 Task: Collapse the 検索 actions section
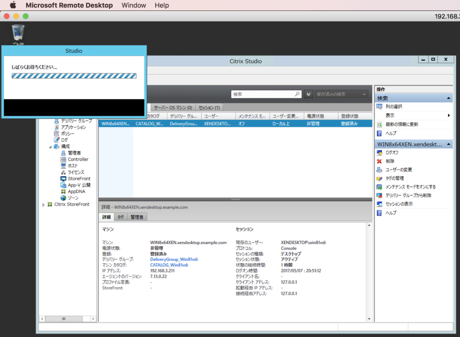(449, 98)
